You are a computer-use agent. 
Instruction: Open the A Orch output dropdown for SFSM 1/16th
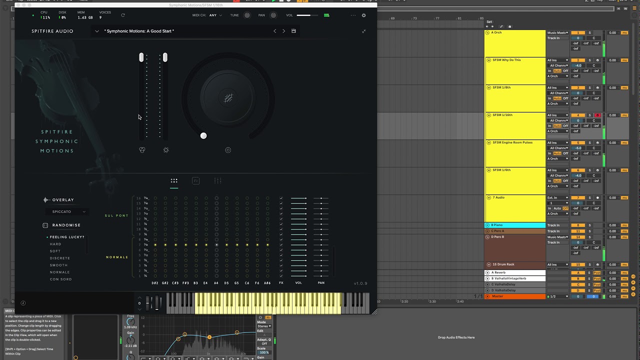click(x=558, y=131)
